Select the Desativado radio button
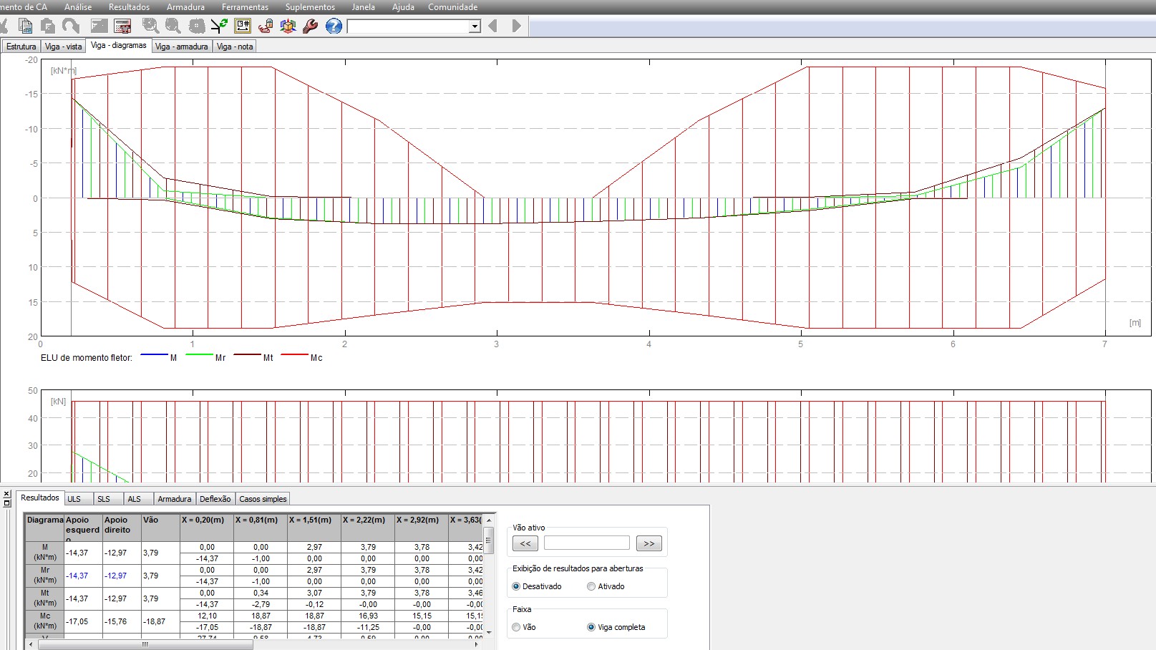This screenshot has width=1156, height=650. [516, 586]
